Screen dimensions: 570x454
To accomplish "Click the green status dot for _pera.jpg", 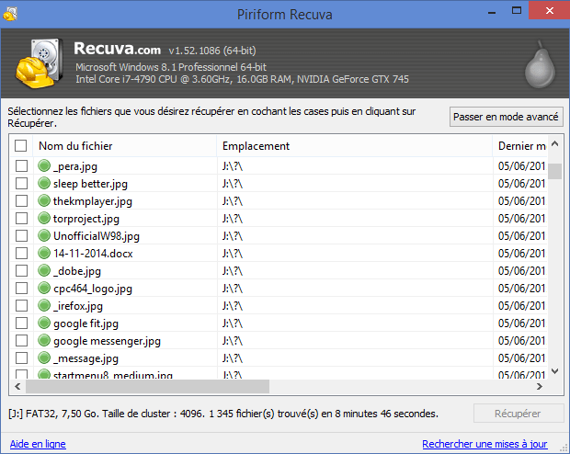I will pyautogui.click(x=44, y=165).
